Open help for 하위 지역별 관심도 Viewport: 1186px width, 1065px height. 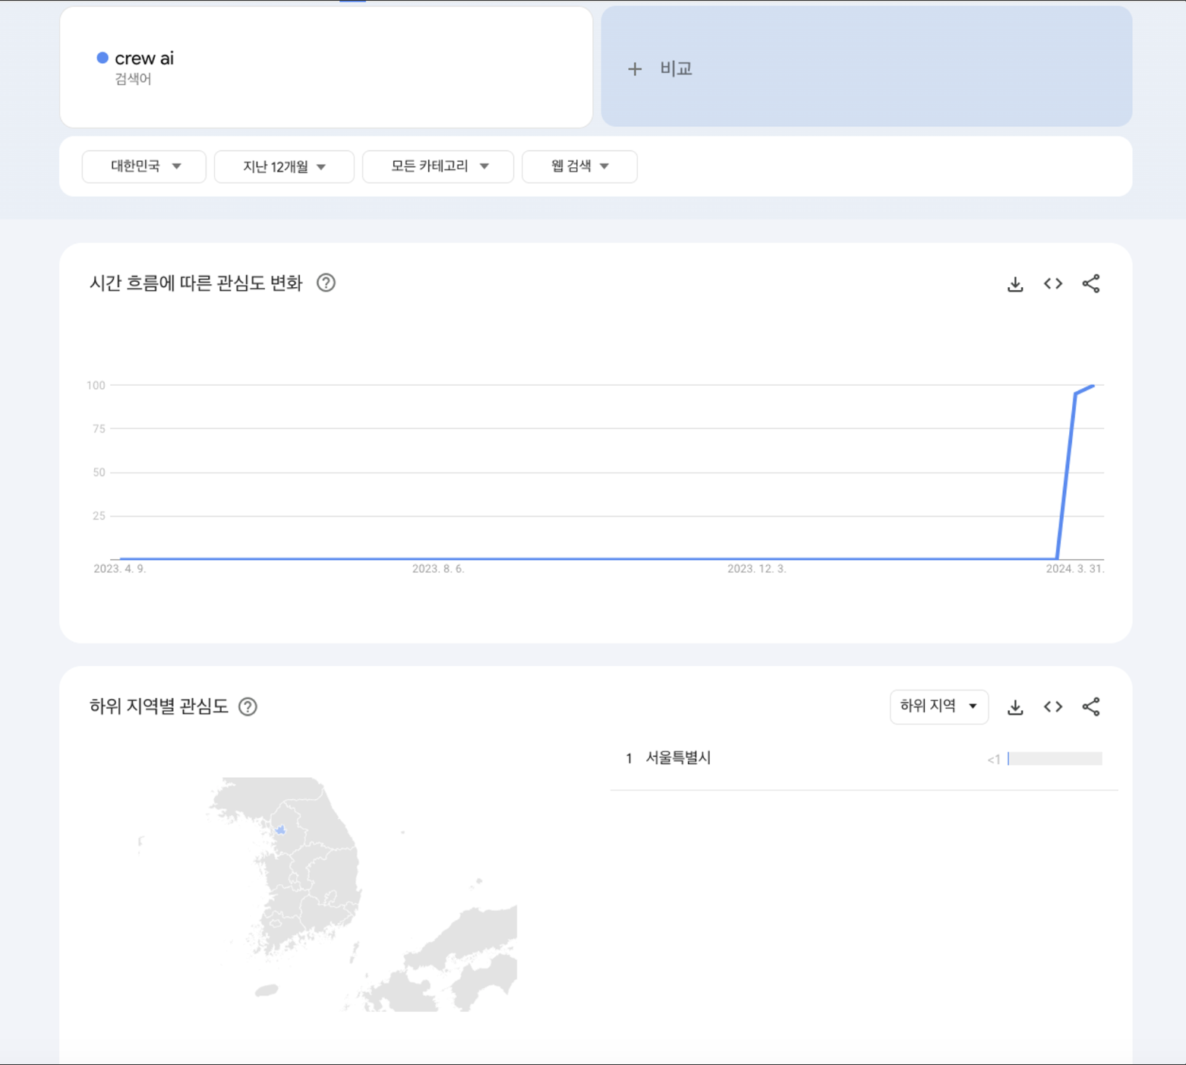248,706
